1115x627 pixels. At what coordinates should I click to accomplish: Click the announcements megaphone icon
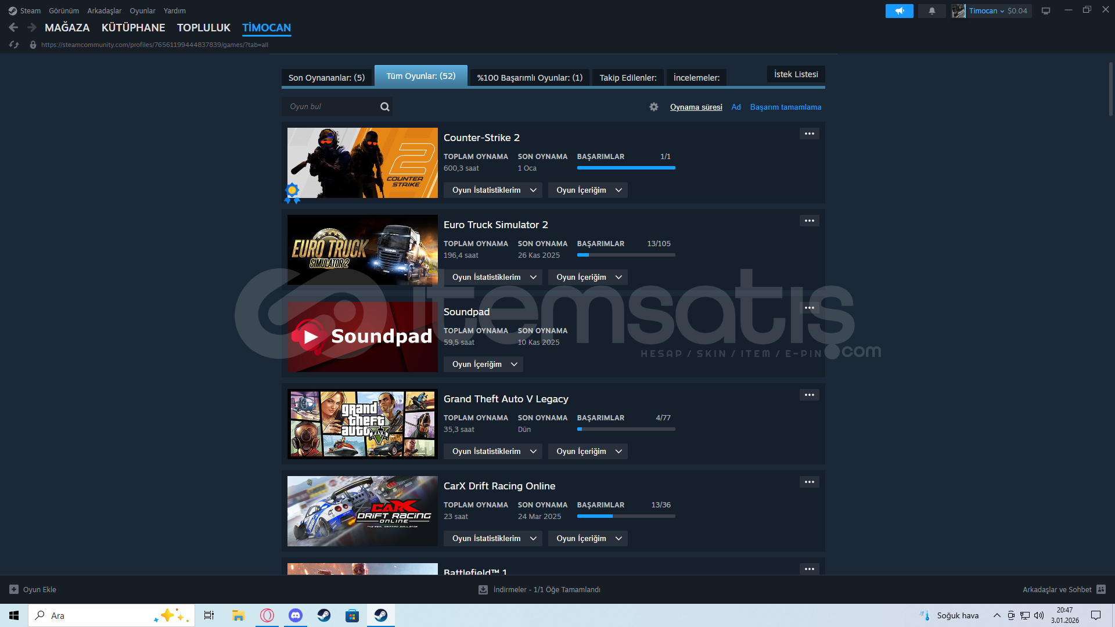tap(899, 11)
